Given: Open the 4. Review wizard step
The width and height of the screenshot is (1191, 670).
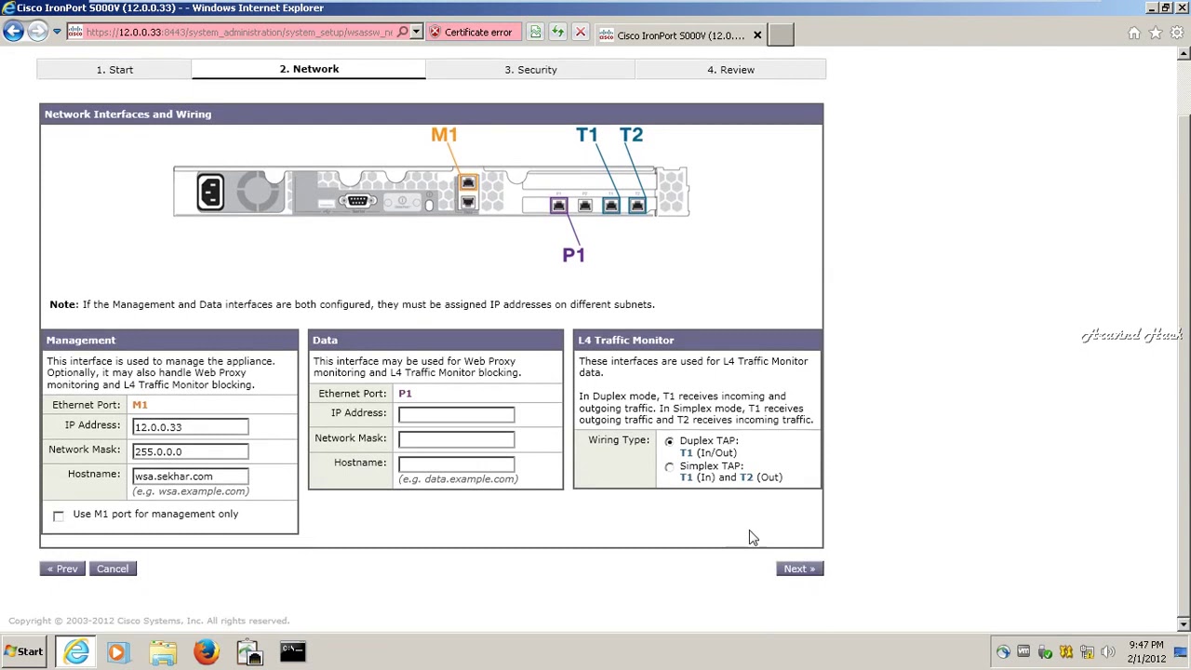Looking at the screenshot, I should (x=730, y=70).
